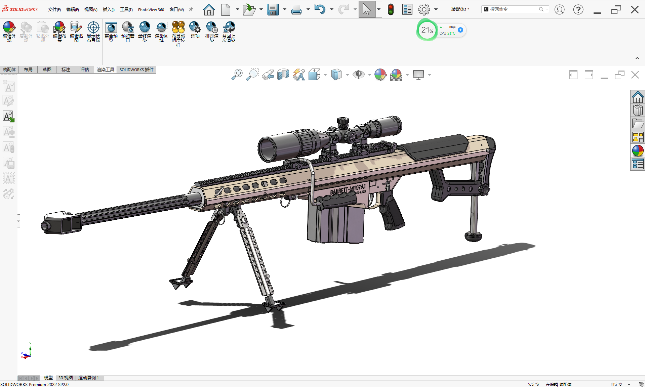The height and width of the screenshot is (387, 645).
Task: Switch to 运动算例 1 bottom tab
Action: pos(89,378)
